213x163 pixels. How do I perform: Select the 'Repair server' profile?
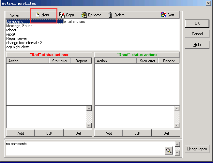point(17,38)
